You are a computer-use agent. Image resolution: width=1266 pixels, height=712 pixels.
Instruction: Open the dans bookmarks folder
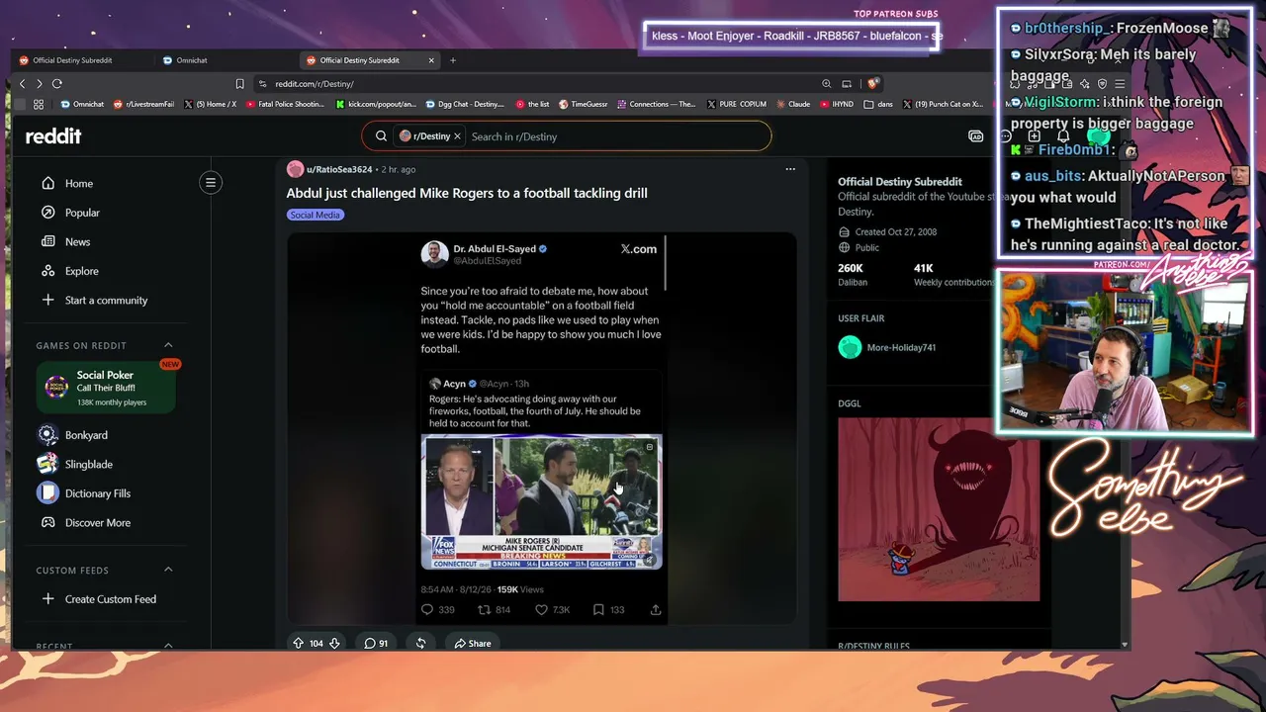[880, 104]
